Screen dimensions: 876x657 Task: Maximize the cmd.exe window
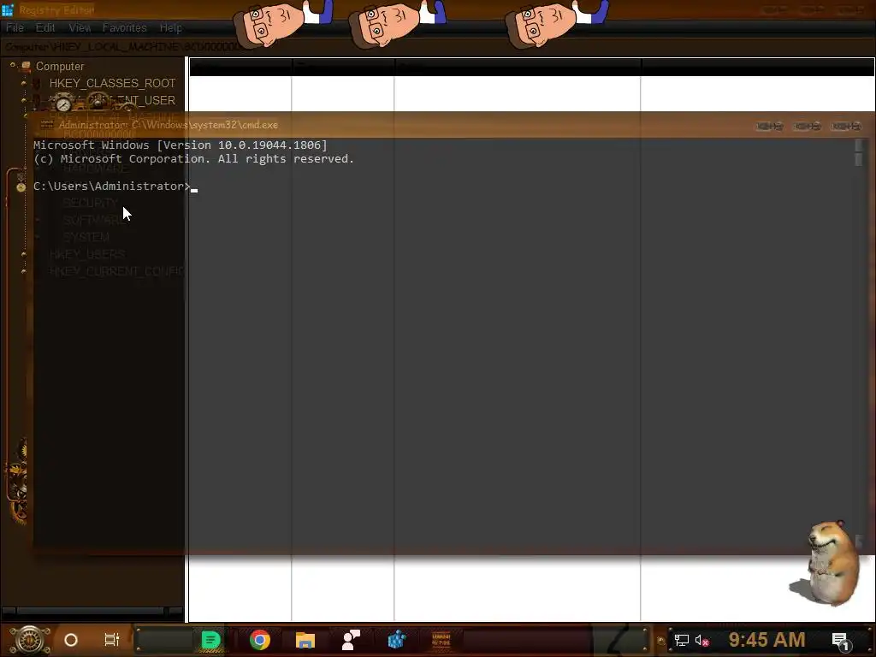point(808,127)
